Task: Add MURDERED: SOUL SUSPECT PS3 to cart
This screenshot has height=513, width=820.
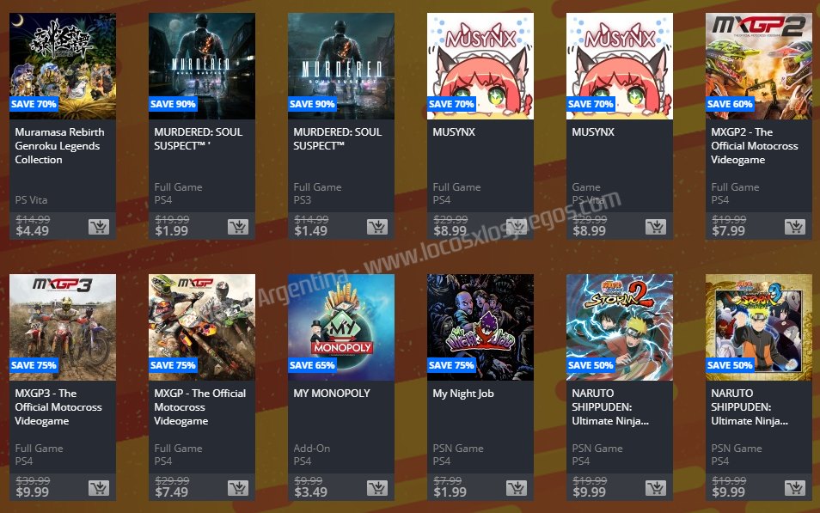Action: point(377,227)
